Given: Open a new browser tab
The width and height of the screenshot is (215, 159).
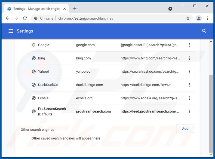Looking at the screenshot, I should click(x=75, y=9).
